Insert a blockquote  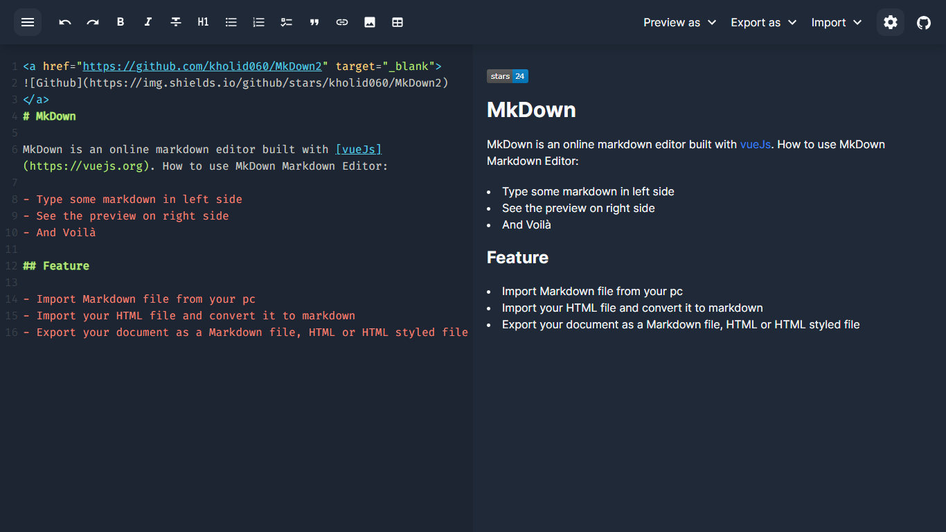tap(314, 22)
